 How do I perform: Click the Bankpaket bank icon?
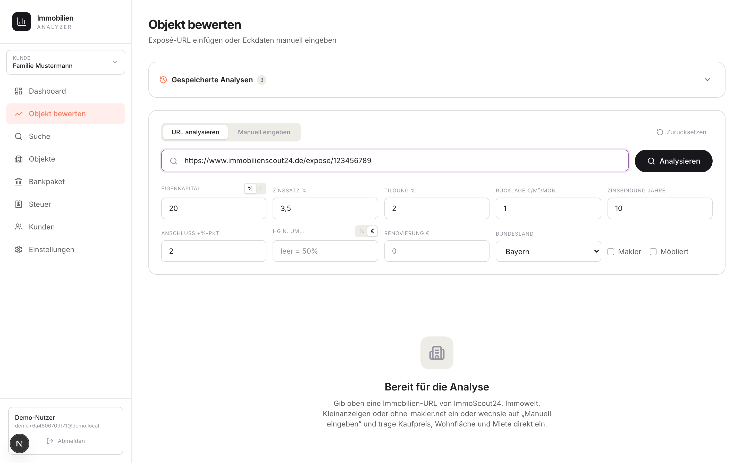pos(18,182)
